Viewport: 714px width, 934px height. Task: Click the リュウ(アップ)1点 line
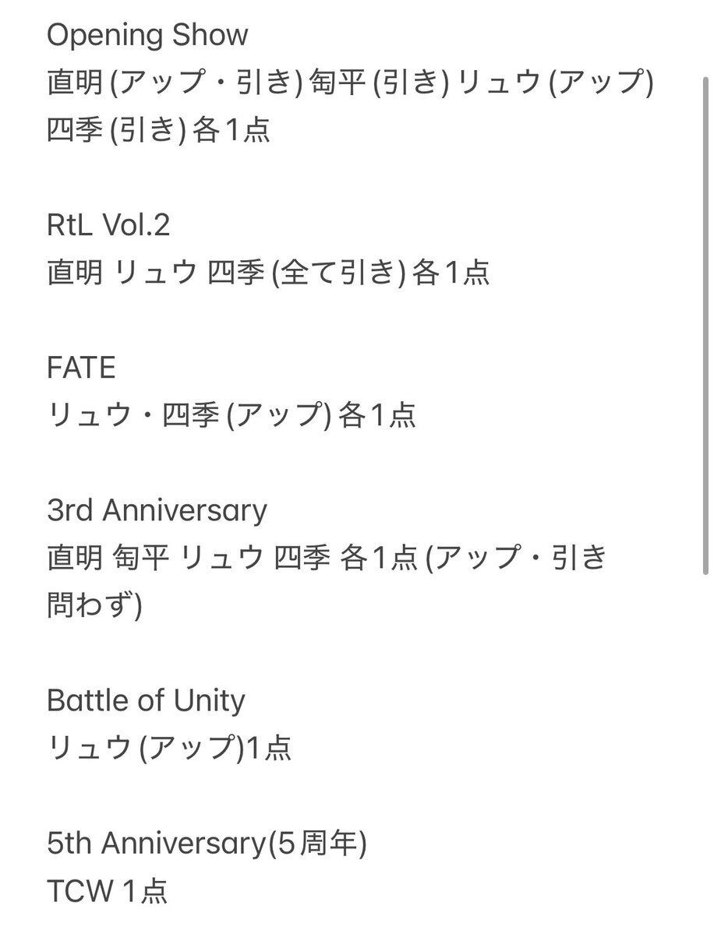pyautogui.click(x=169, y=749)
